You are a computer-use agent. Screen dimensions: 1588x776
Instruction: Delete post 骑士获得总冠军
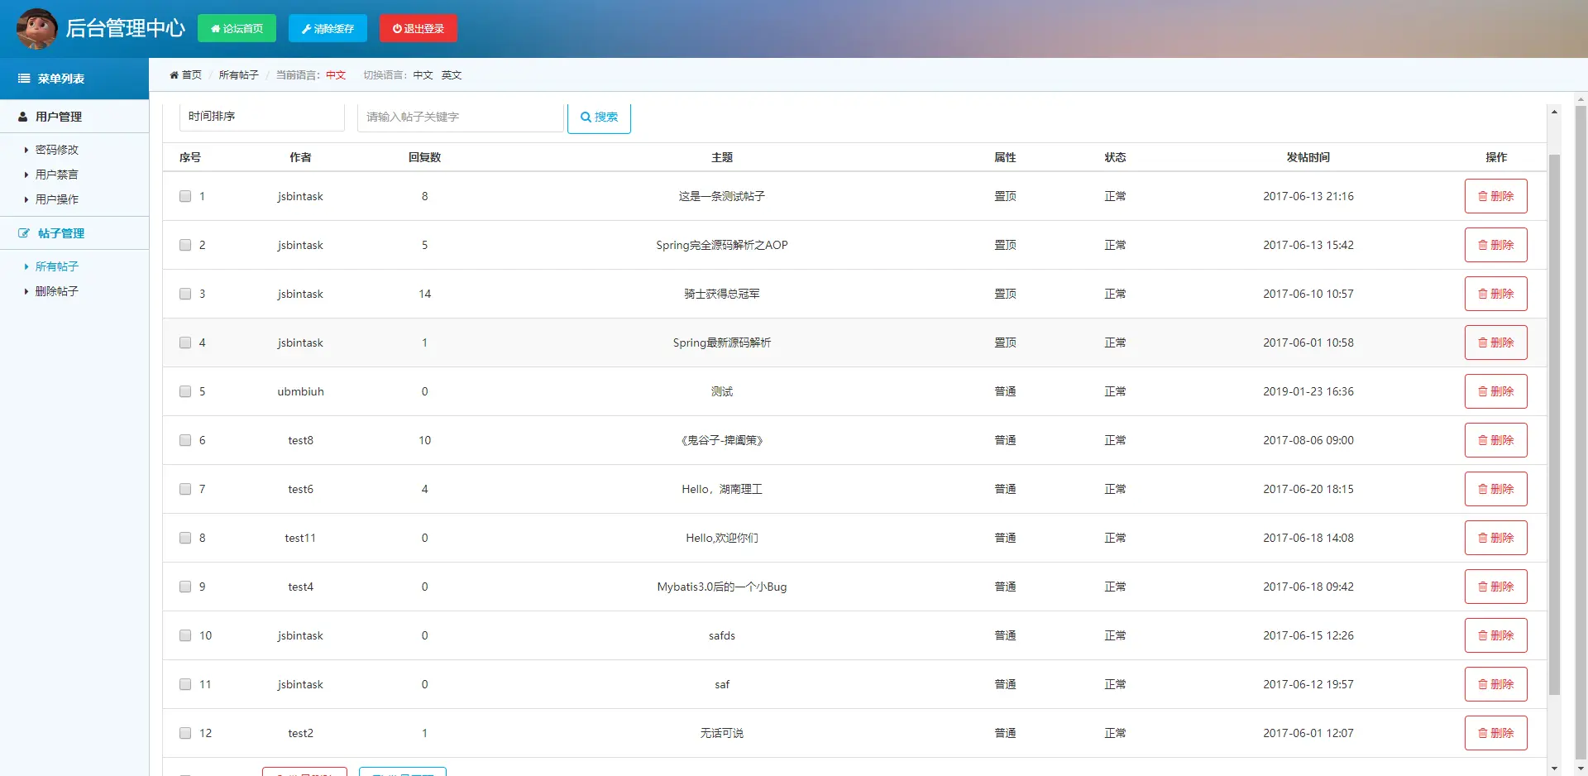coord(1495,294)
